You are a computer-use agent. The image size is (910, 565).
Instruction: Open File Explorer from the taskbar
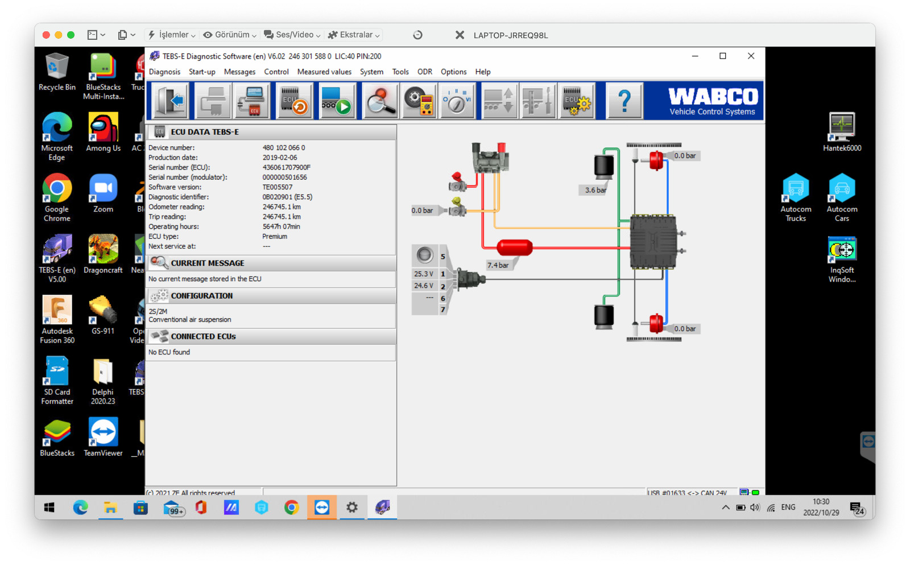[110, 508]
